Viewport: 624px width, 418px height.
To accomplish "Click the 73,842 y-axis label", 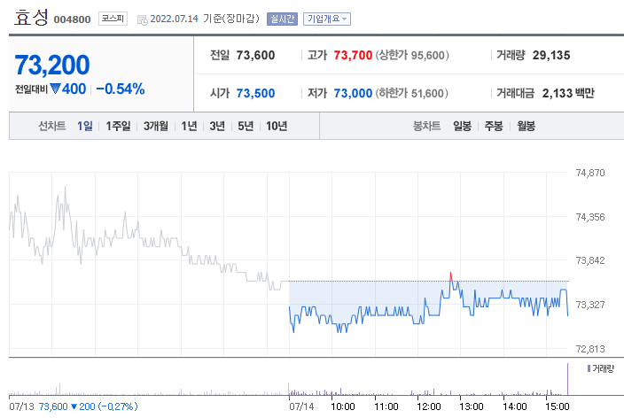I will coord(590,260).
